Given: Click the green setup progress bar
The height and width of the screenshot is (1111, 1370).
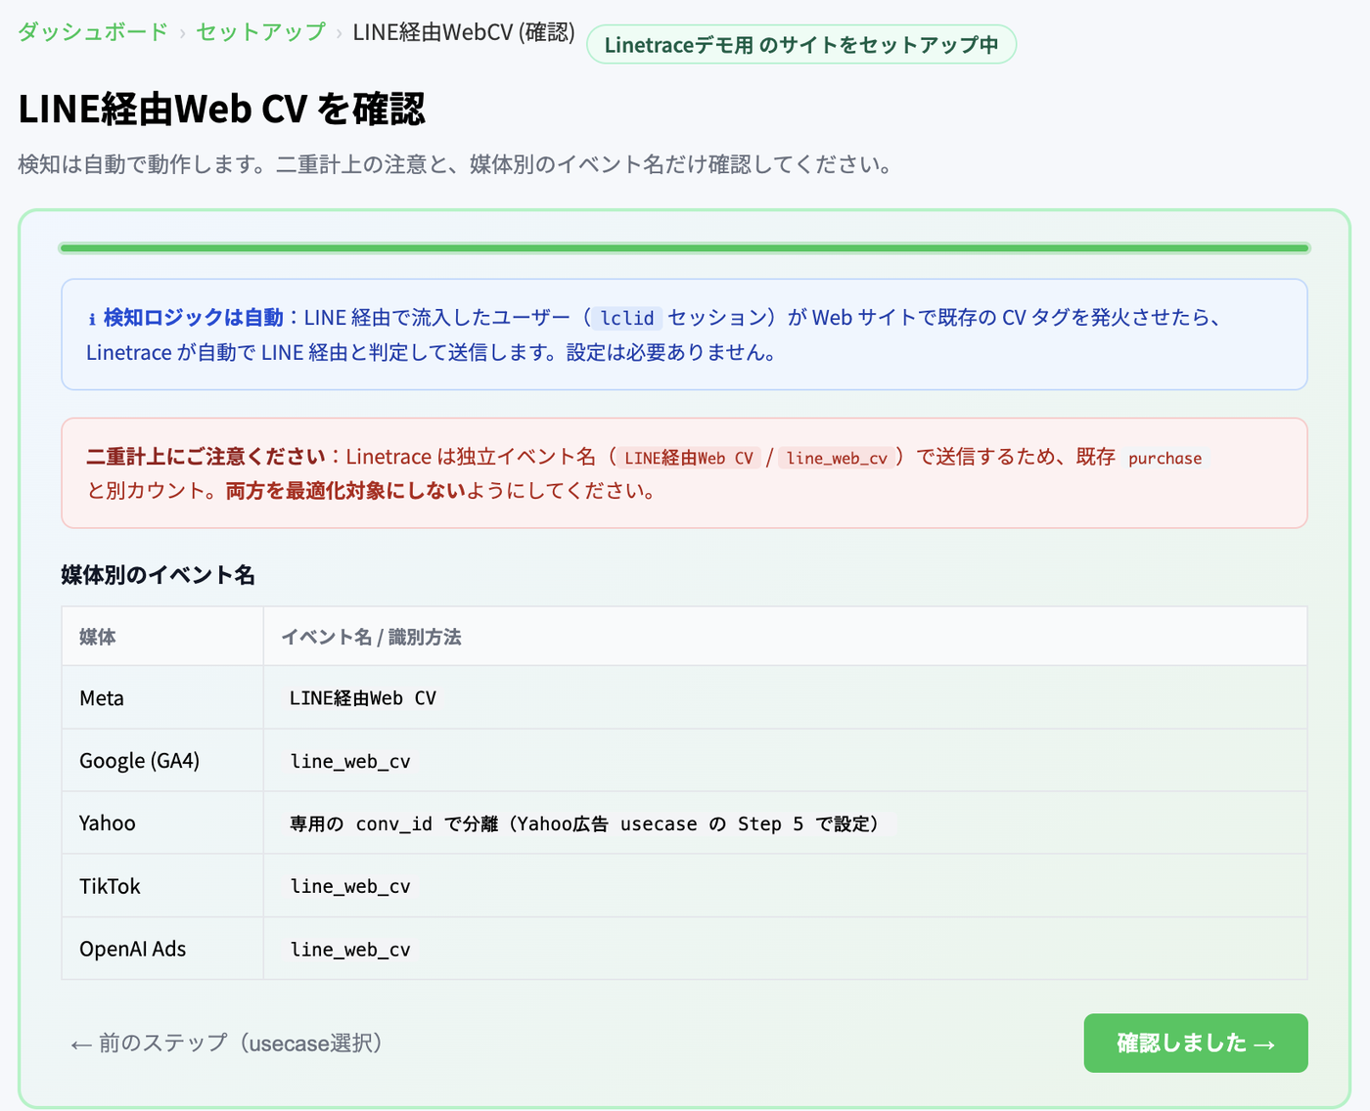Looking at the screenshot, I should [x=684, y=248].
